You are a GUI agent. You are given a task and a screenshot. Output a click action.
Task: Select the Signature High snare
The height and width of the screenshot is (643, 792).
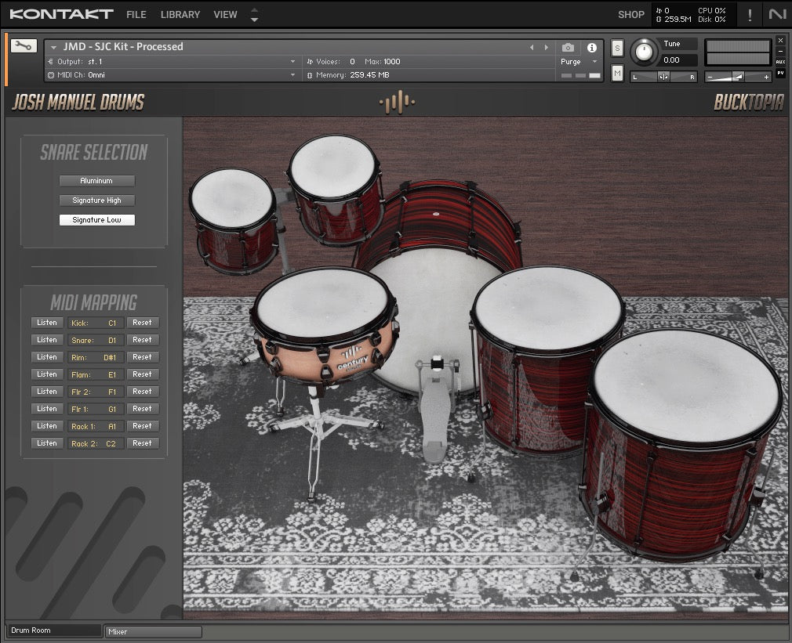pos(96,200)
